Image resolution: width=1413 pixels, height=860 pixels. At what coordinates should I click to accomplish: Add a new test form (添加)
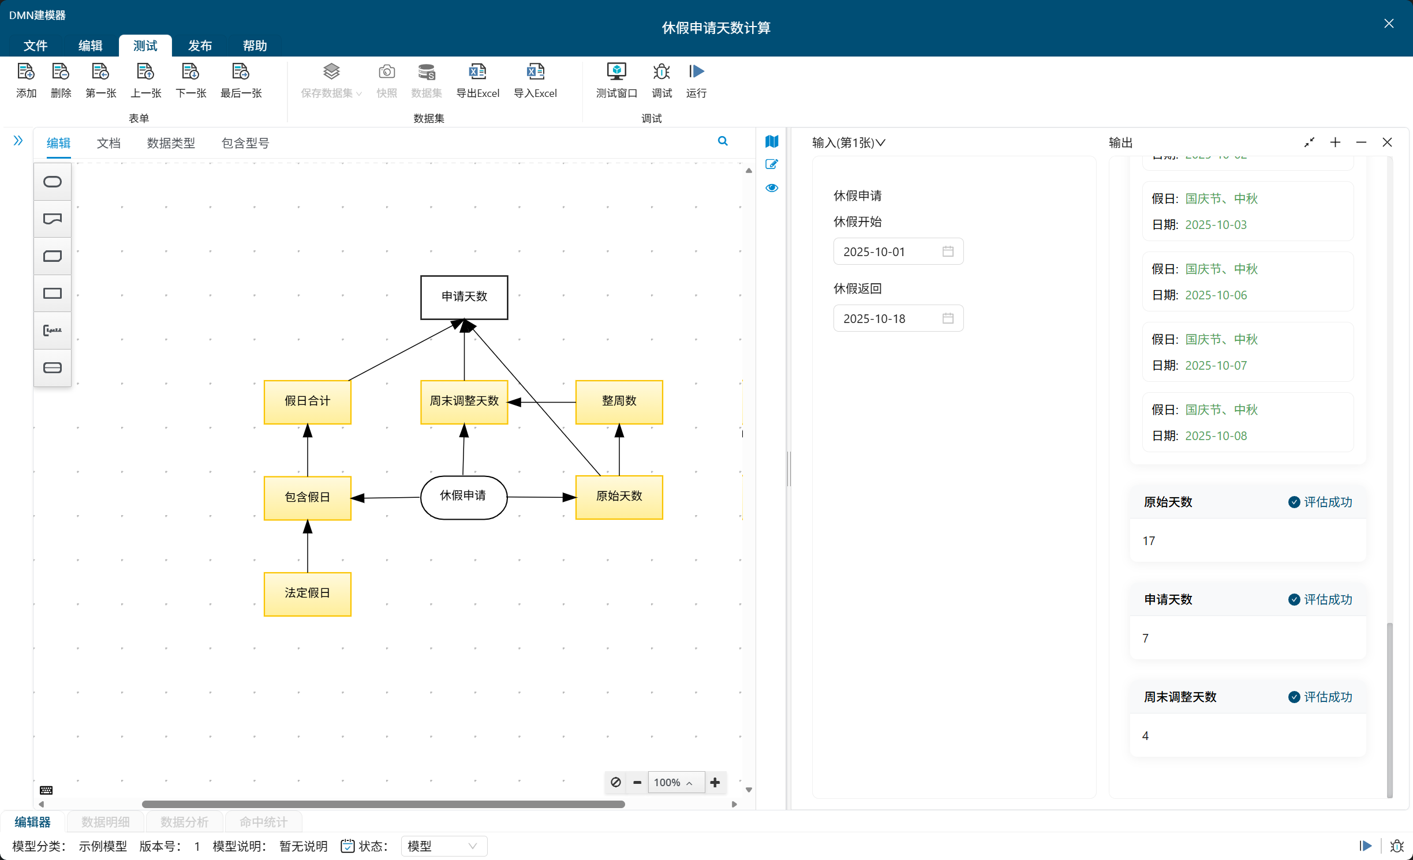pos(26,72)
